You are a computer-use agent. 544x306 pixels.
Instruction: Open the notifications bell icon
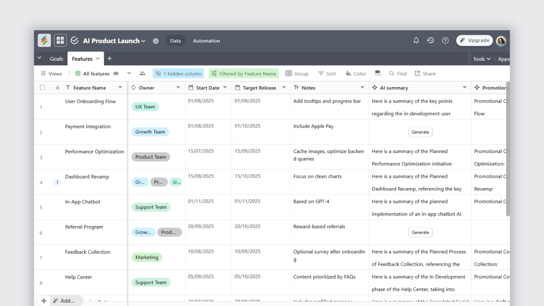coord(416,40)
